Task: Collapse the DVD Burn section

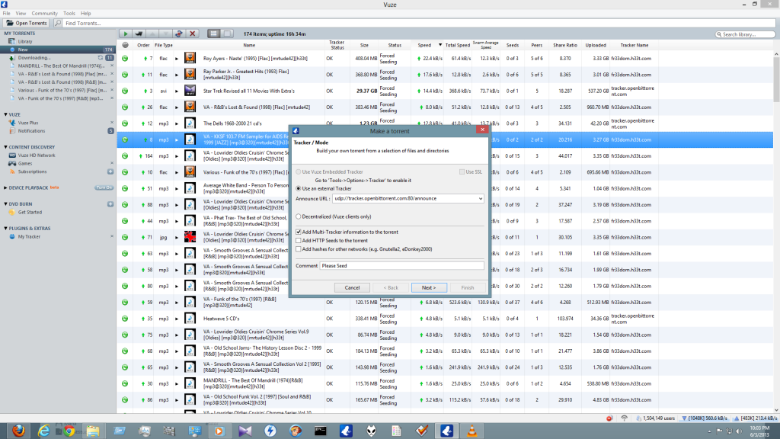Action: click(5, 204)
